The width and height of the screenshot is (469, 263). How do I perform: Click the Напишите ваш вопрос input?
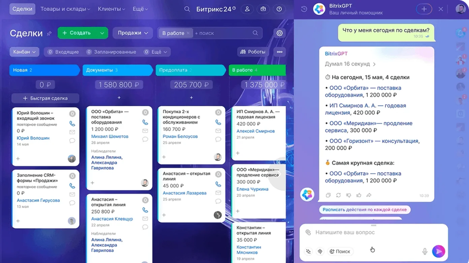[x=374, y=232]
